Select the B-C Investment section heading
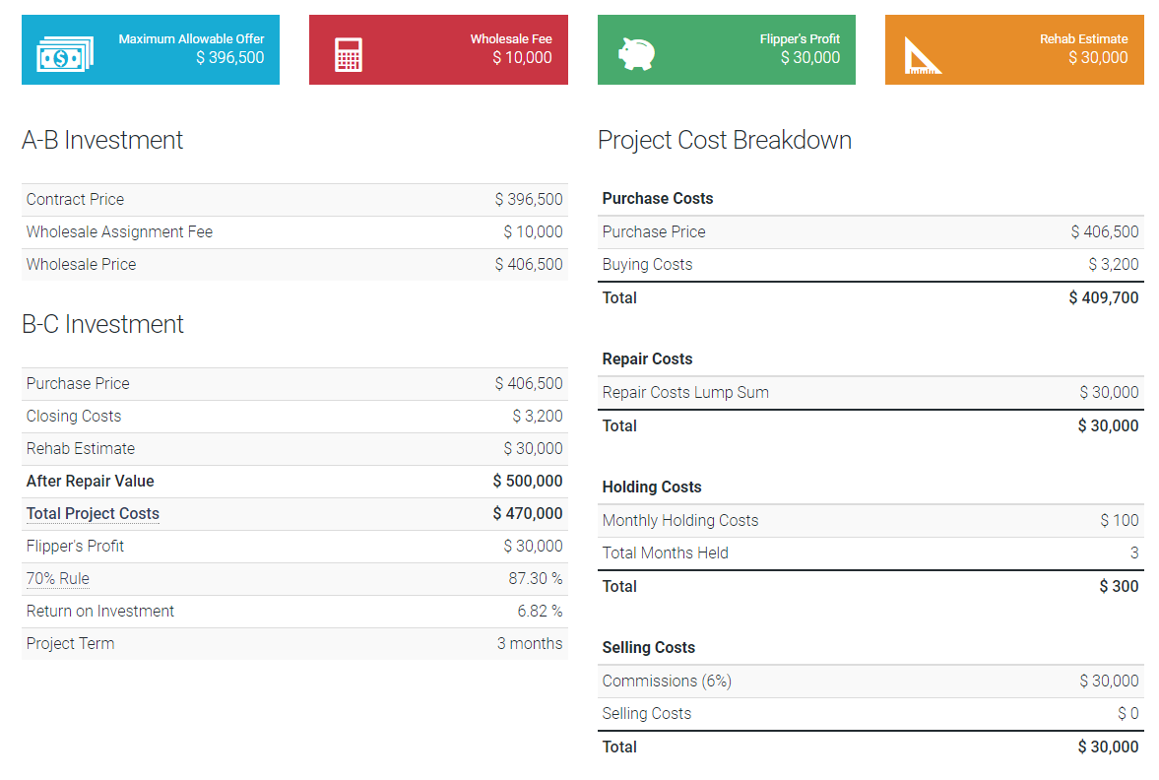 (102, 325)
